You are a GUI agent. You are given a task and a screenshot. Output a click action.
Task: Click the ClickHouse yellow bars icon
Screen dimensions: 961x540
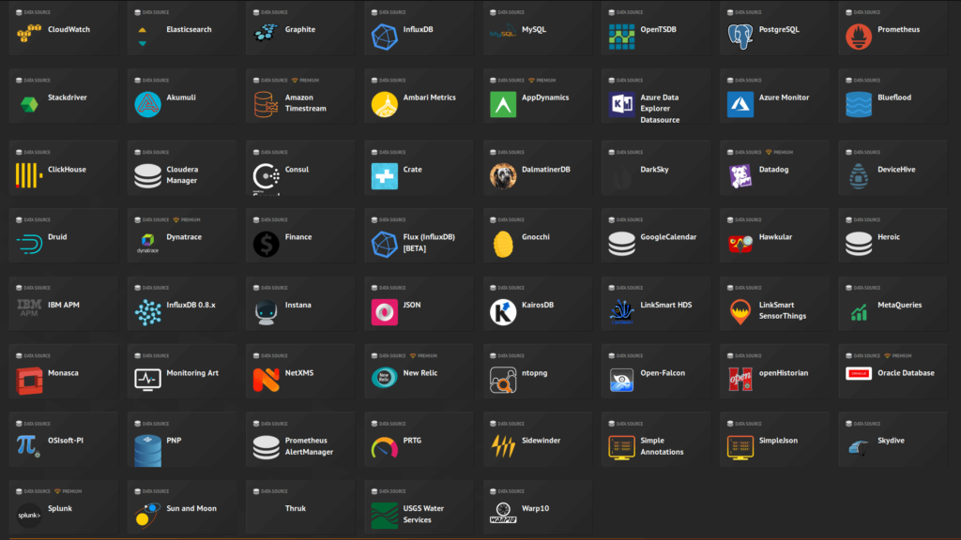click(x=29, y=176)
